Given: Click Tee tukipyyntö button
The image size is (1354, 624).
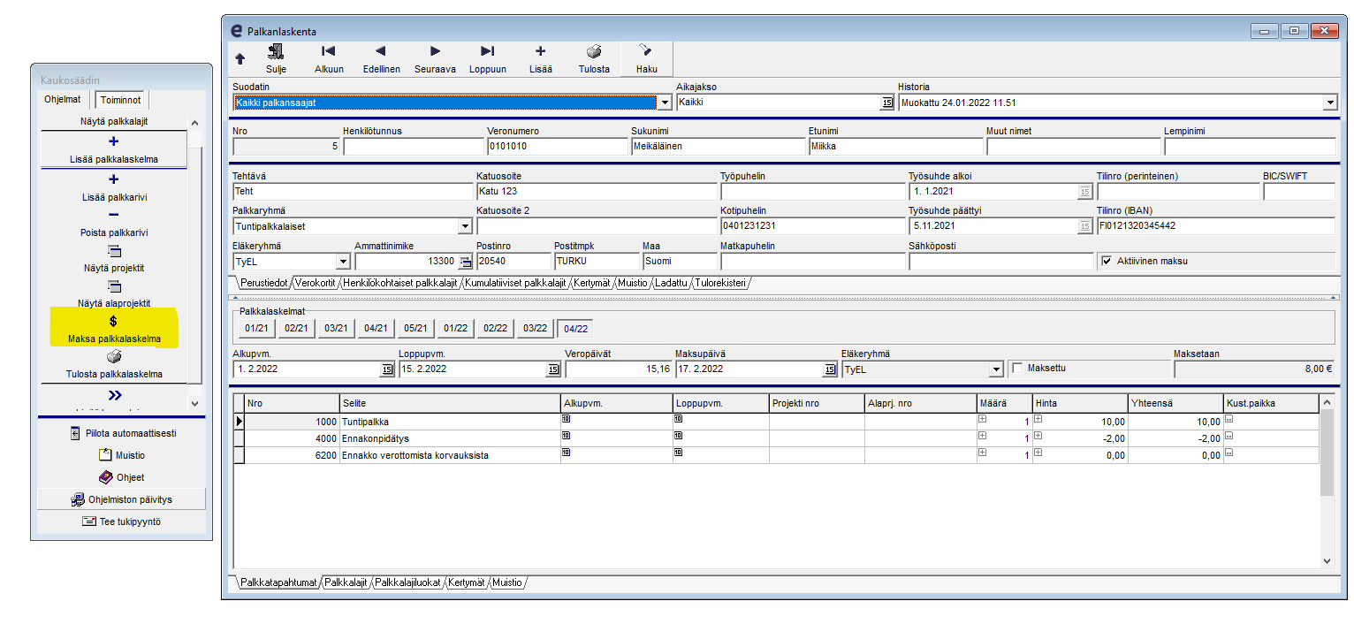Looking at the screenshot, I should point(121,521).
